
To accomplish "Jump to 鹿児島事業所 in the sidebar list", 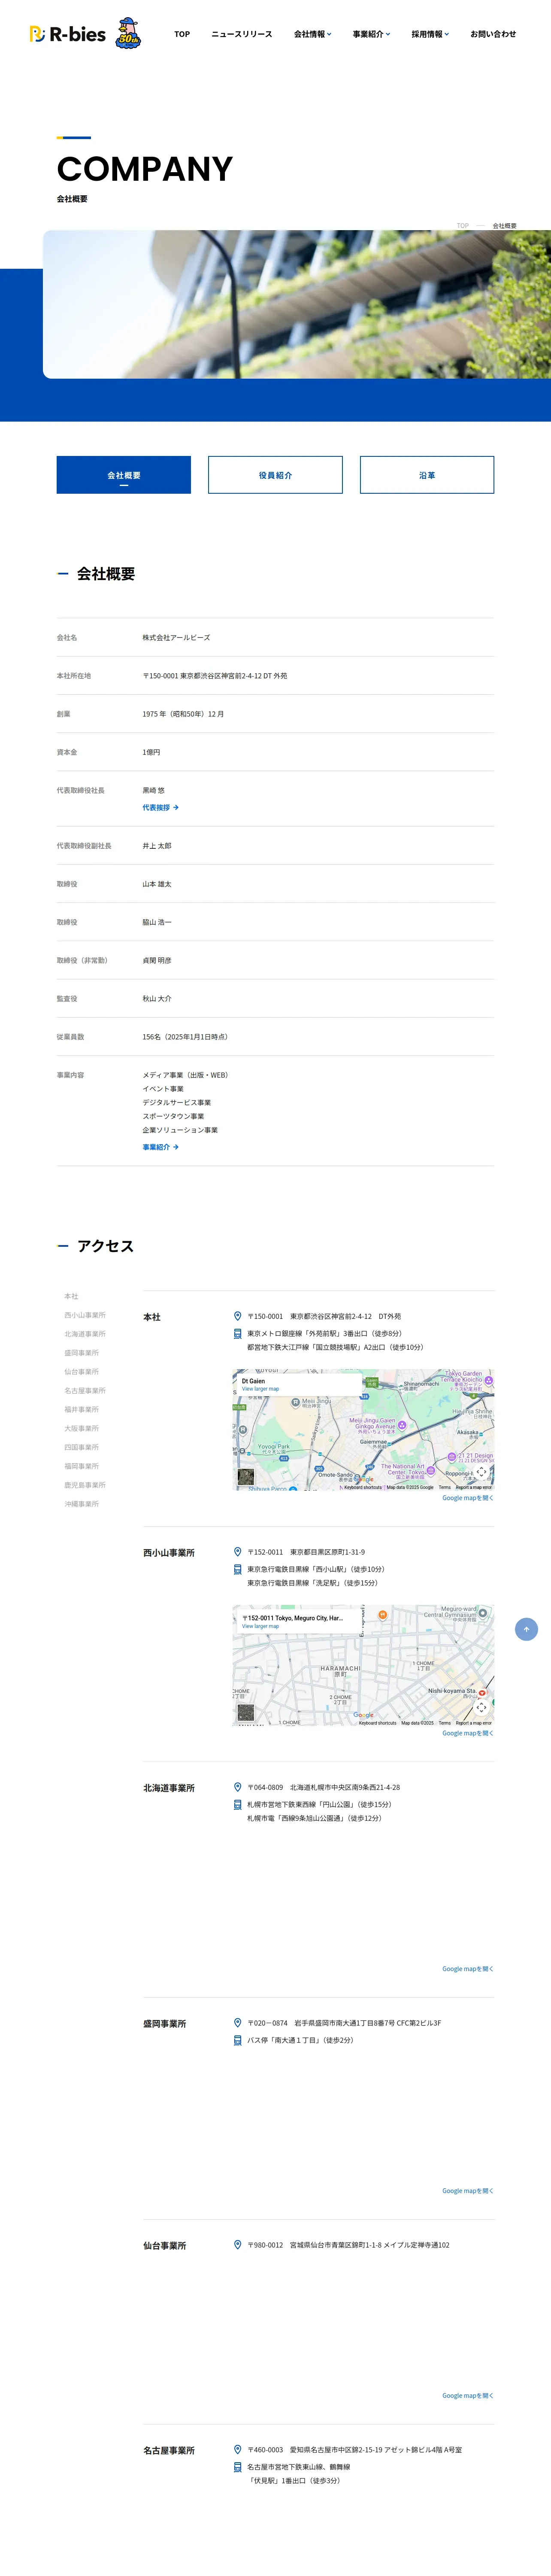I will (85, 1485).
